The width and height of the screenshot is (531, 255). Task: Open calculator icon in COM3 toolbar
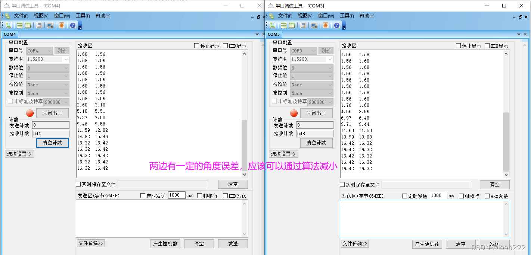[x=303, y=25]
